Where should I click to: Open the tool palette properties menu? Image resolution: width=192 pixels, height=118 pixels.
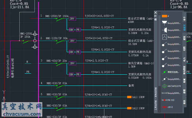[x=156, y=19]
